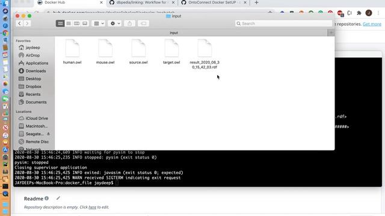385x216 pixels.
Task: Open jaydeep home folder in sidebar
Action: pos(33,47)
